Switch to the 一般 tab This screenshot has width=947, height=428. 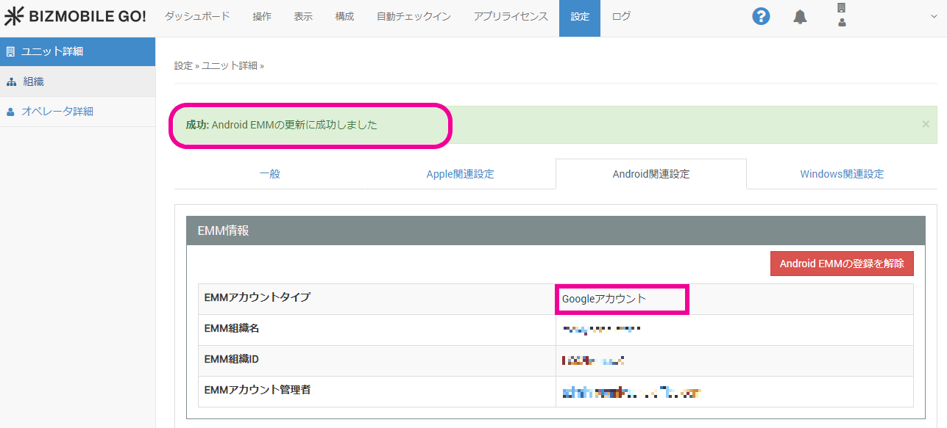point(270,174)
